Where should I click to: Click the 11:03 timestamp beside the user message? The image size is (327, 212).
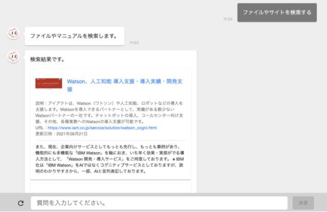point(228,19)
